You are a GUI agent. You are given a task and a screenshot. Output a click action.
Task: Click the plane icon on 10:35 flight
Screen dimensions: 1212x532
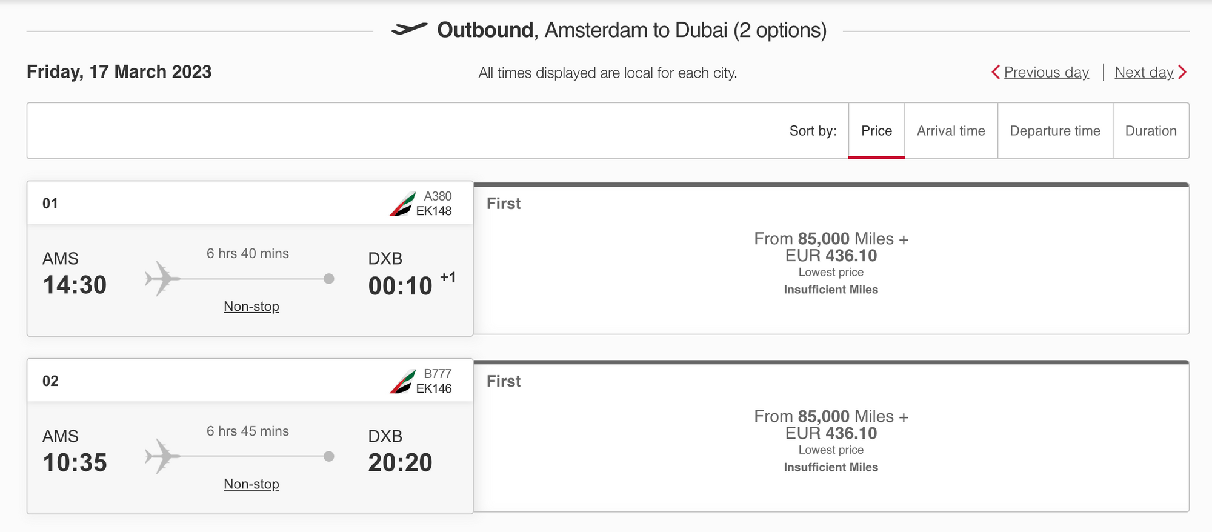[162, 456]
